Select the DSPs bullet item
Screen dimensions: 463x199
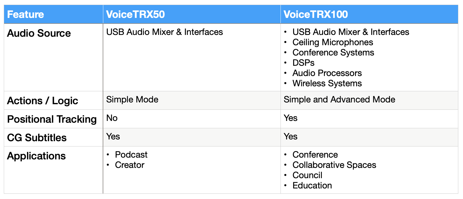[x=303, y=63]
